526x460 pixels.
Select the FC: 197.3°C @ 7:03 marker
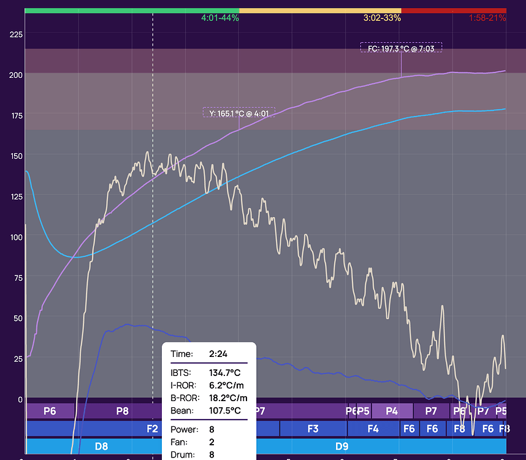[401, 47]
